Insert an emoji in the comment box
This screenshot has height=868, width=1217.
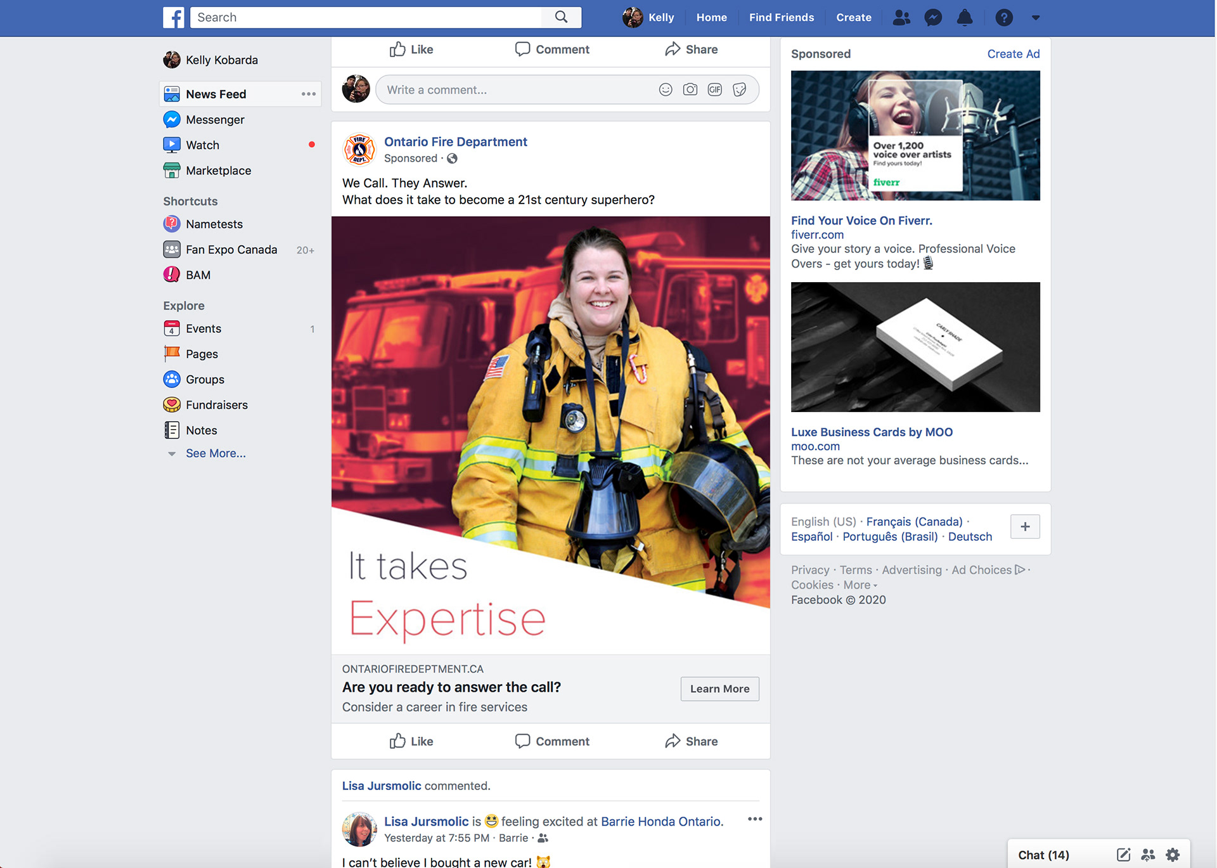pyautogui.click(x=666, y=89)
